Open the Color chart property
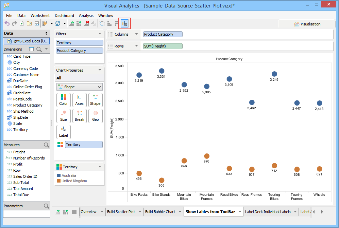Screen dimensions: 339x228 (64, 100)
